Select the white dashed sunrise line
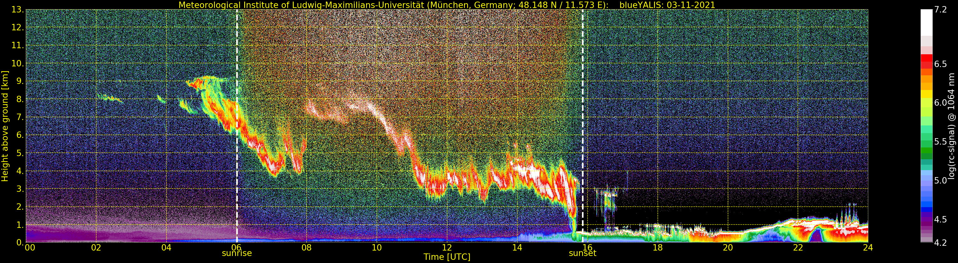958x263 pixels. 237,126
